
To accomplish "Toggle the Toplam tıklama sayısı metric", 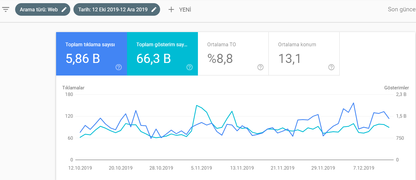I will click(91, 54).
